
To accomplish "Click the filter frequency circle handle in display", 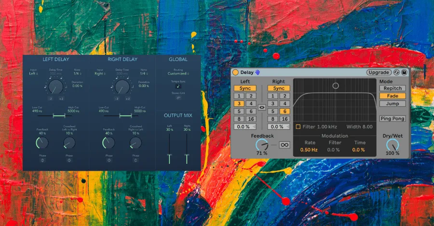I will [336, 86].
